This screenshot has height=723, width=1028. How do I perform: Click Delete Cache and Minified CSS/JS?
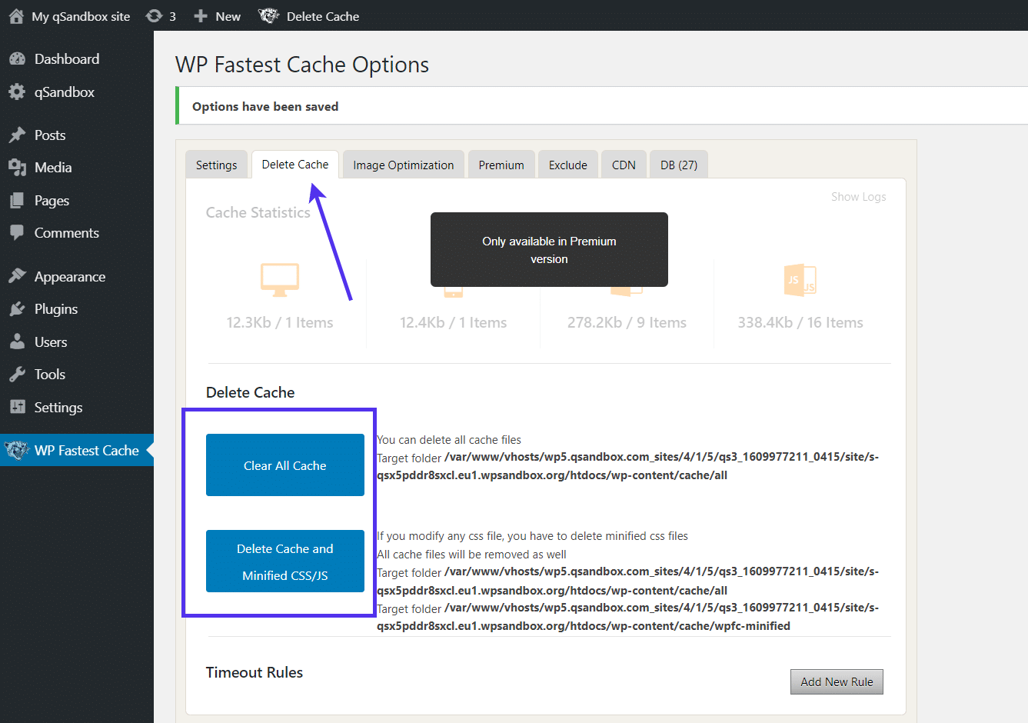tap(284, 561)
